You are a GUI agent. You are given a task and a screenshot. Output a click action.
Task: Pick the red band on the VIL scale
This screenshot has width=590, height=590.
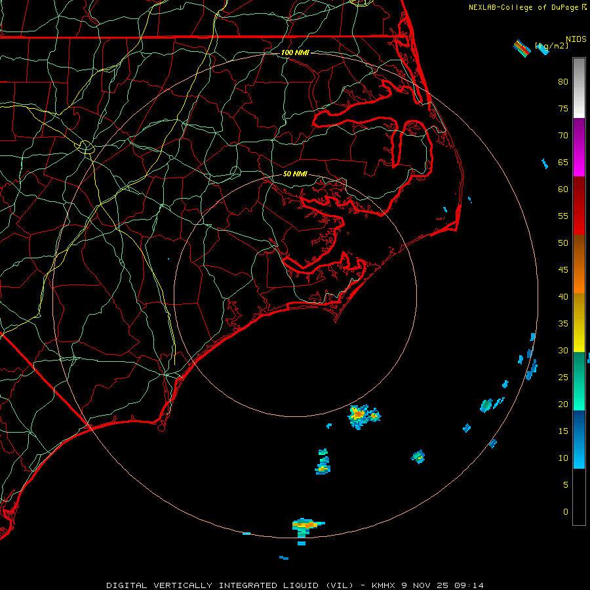(579, 205)
